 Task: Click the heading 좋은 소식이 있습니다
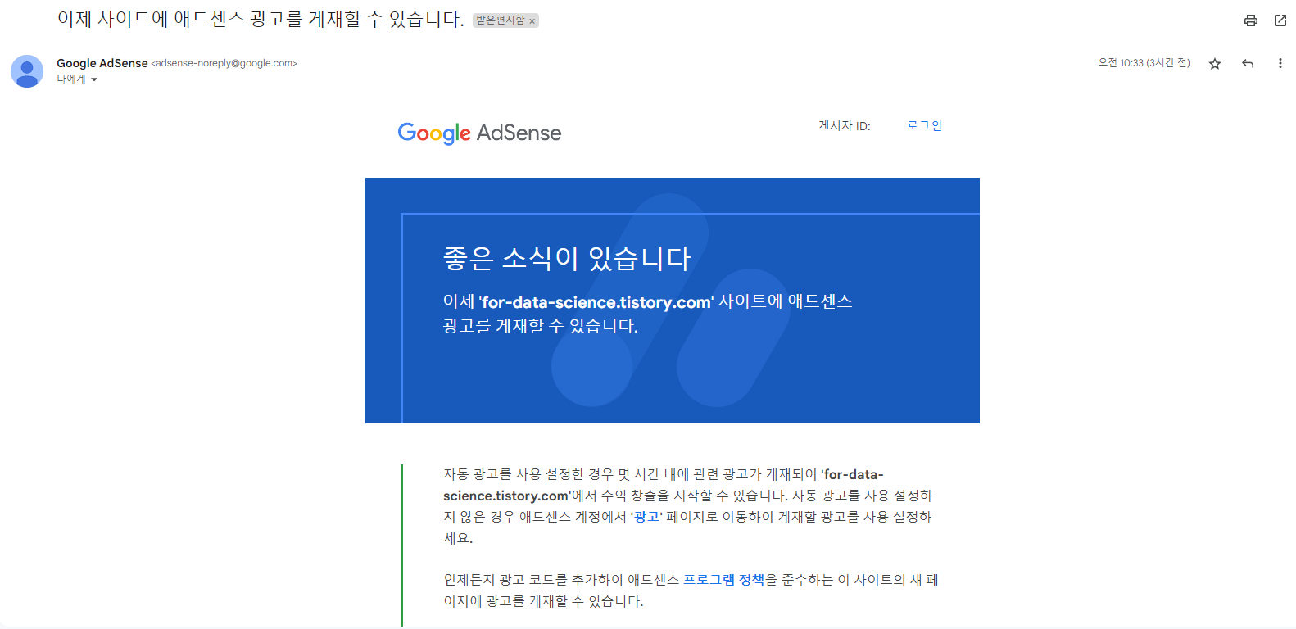(567, 259)
